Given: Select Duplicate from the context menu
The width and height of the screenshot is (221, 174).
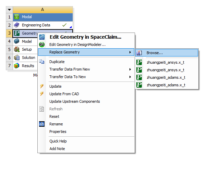Looking at the screenshot, I should click(x=86, y=62).
